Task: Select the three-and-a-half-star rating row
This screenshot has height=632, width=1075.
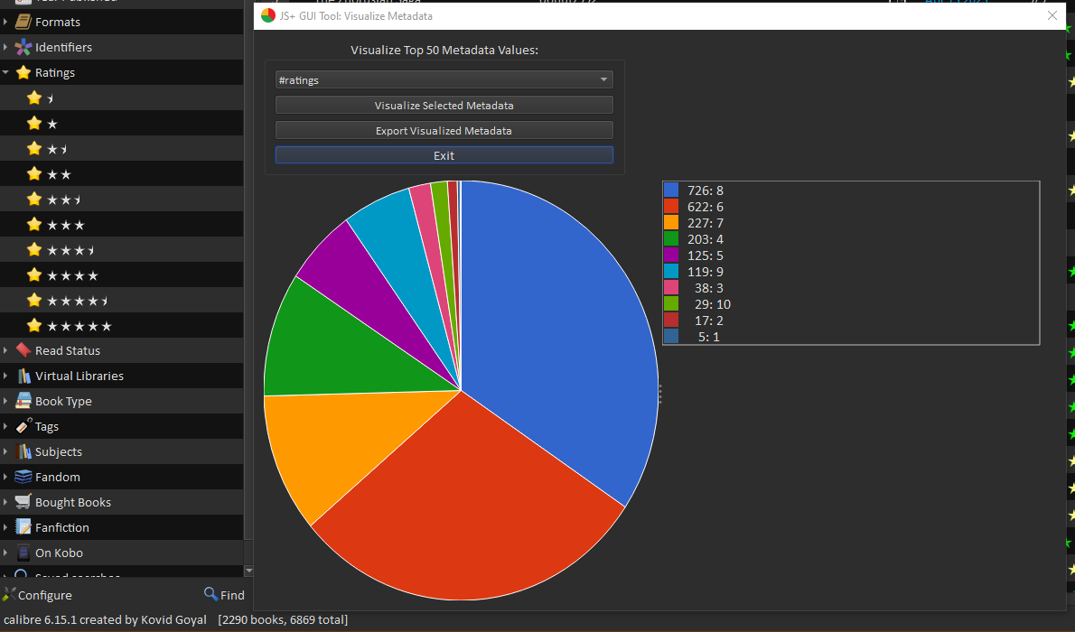Action: pos(121,250)
